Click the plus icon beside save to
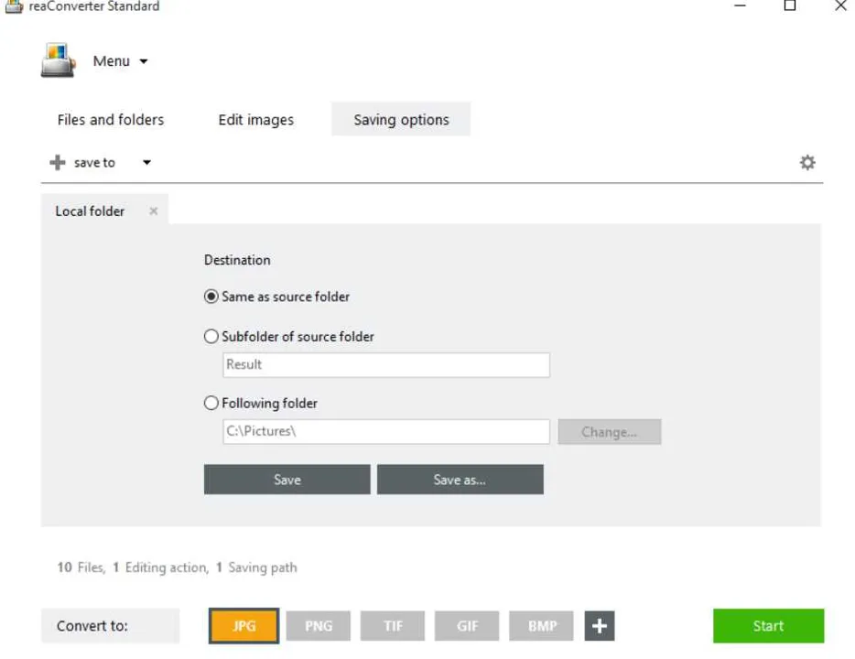855x659 pixels. (x=58, y=162)
